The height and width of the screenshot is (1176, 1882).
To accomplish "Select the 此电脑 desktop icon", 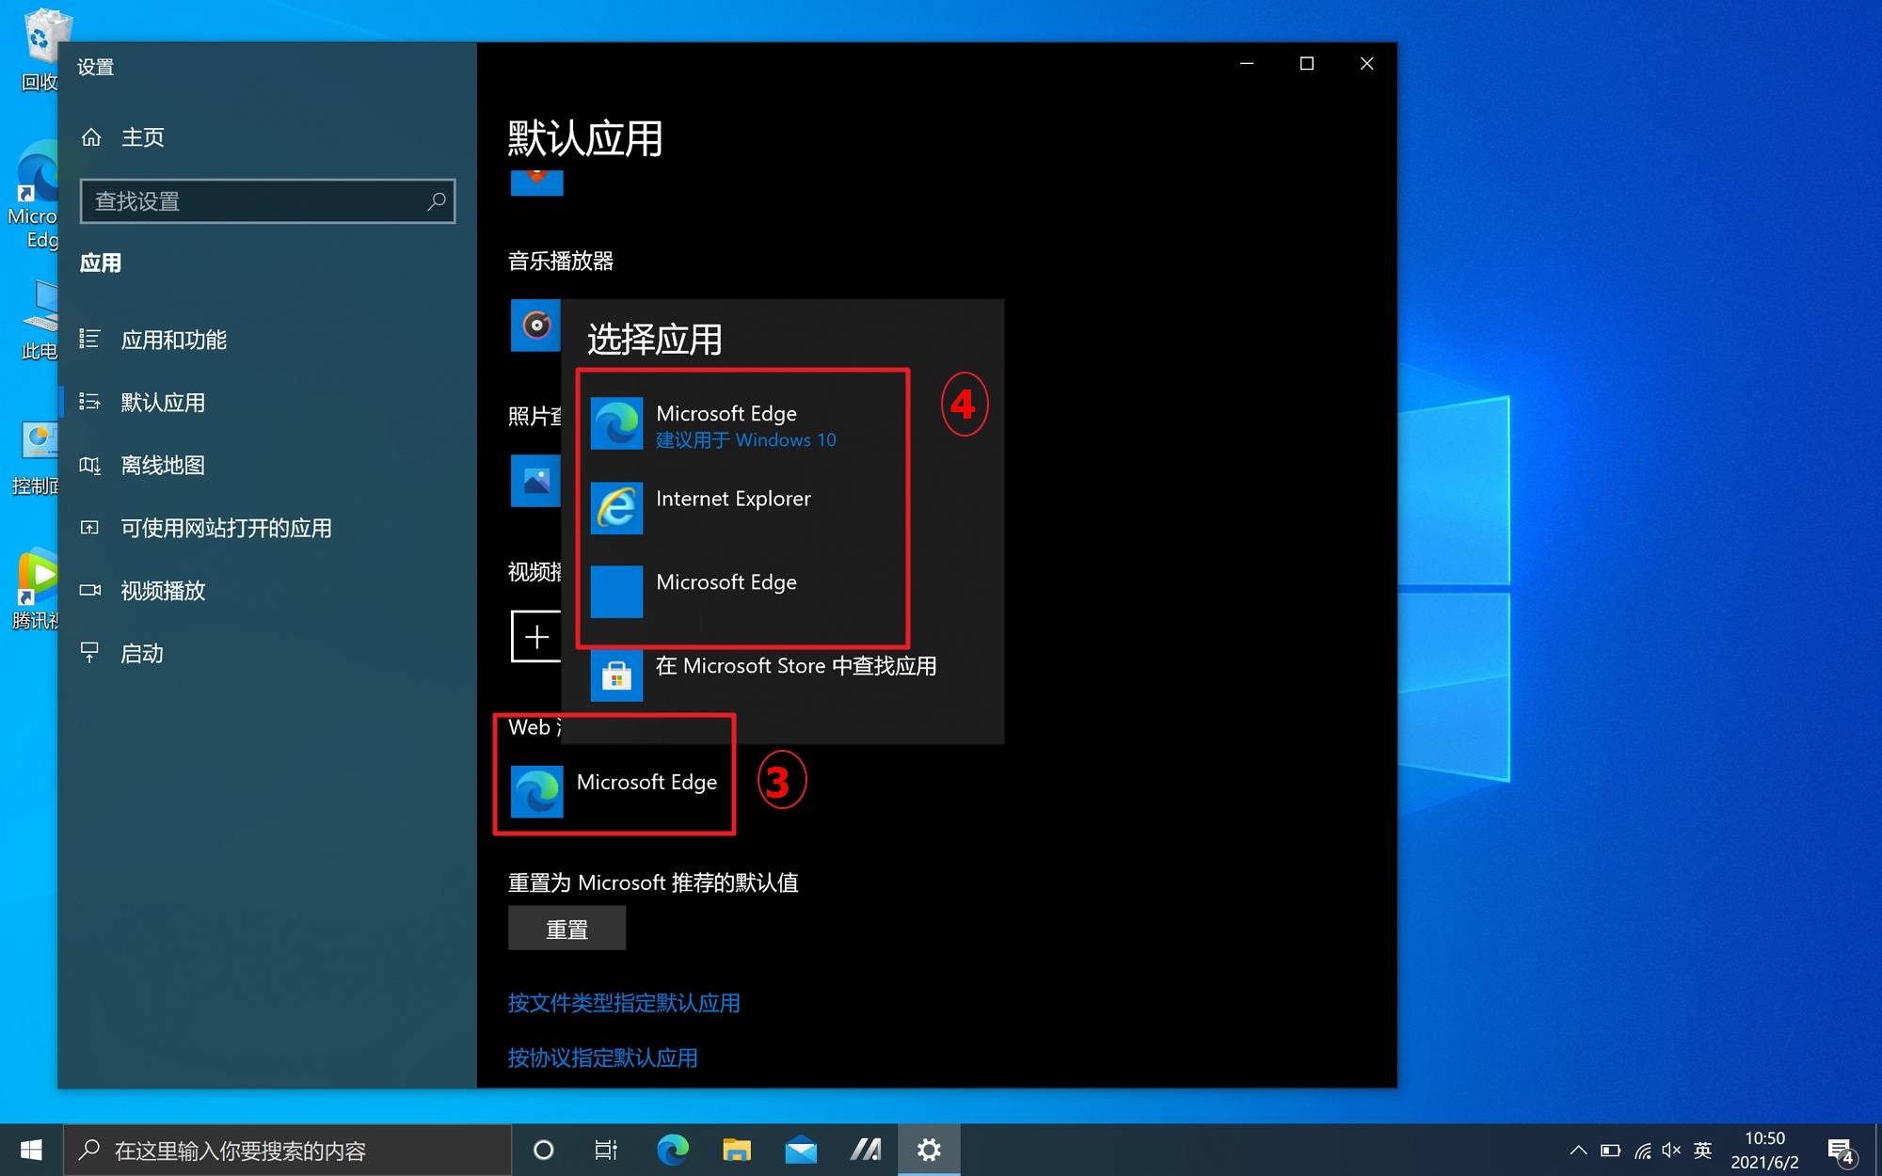I will pos(39,322).
